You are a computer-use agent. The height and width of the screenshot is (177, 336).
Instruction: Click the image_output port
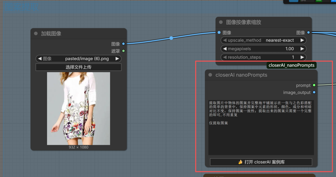[314, 92]
